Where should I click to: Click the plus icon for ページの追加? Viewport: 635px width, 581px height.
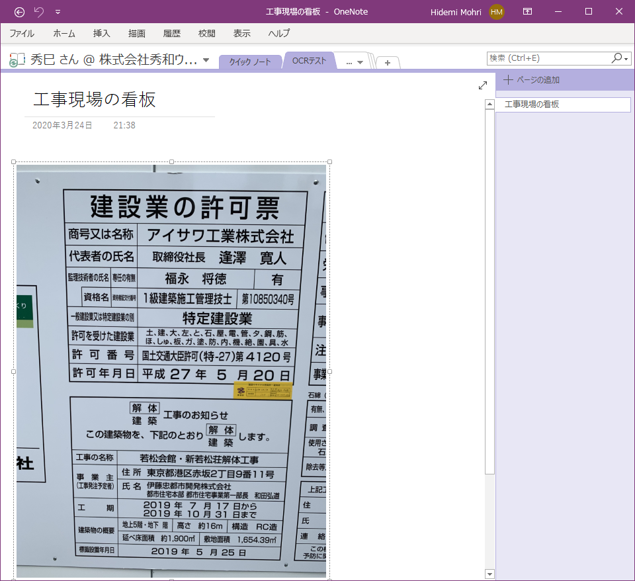point(508,80)
